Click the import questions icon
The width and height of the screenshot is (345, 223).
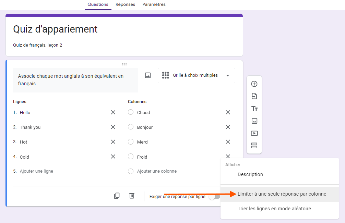point(254,96)
